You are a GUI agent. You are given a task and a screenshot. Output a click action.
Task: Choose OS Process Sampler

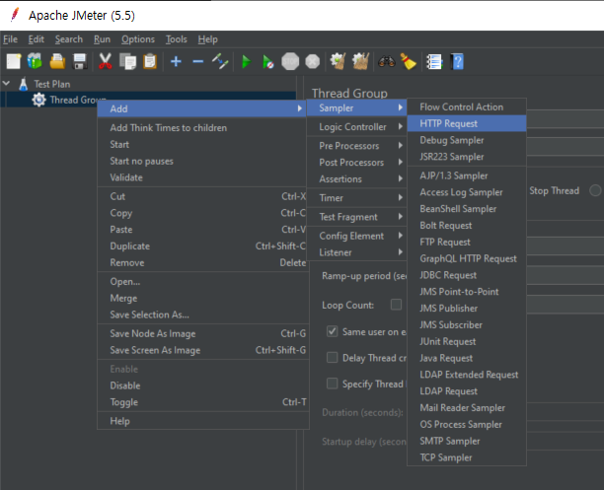[x=467, y=424]
